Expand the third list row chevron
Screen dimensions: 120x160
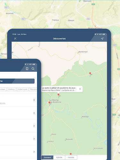pyautogui.click(x=34, y=126)
